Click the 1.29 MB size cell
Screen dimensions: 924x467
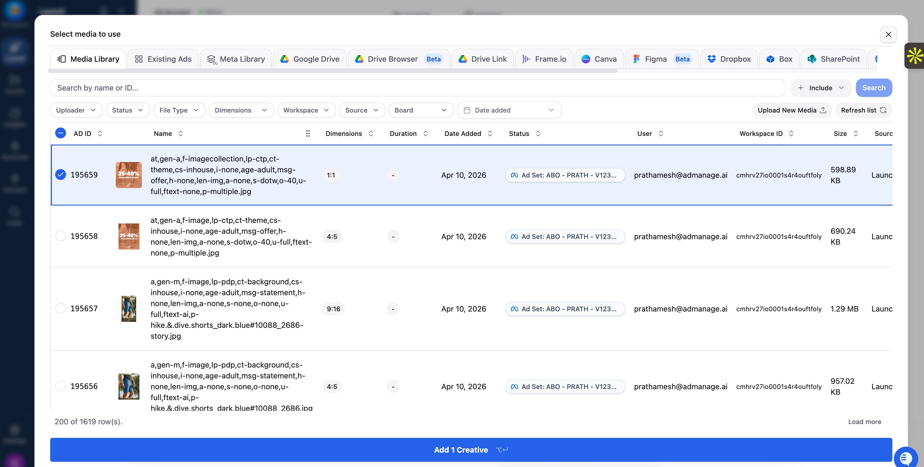point(844,309)
